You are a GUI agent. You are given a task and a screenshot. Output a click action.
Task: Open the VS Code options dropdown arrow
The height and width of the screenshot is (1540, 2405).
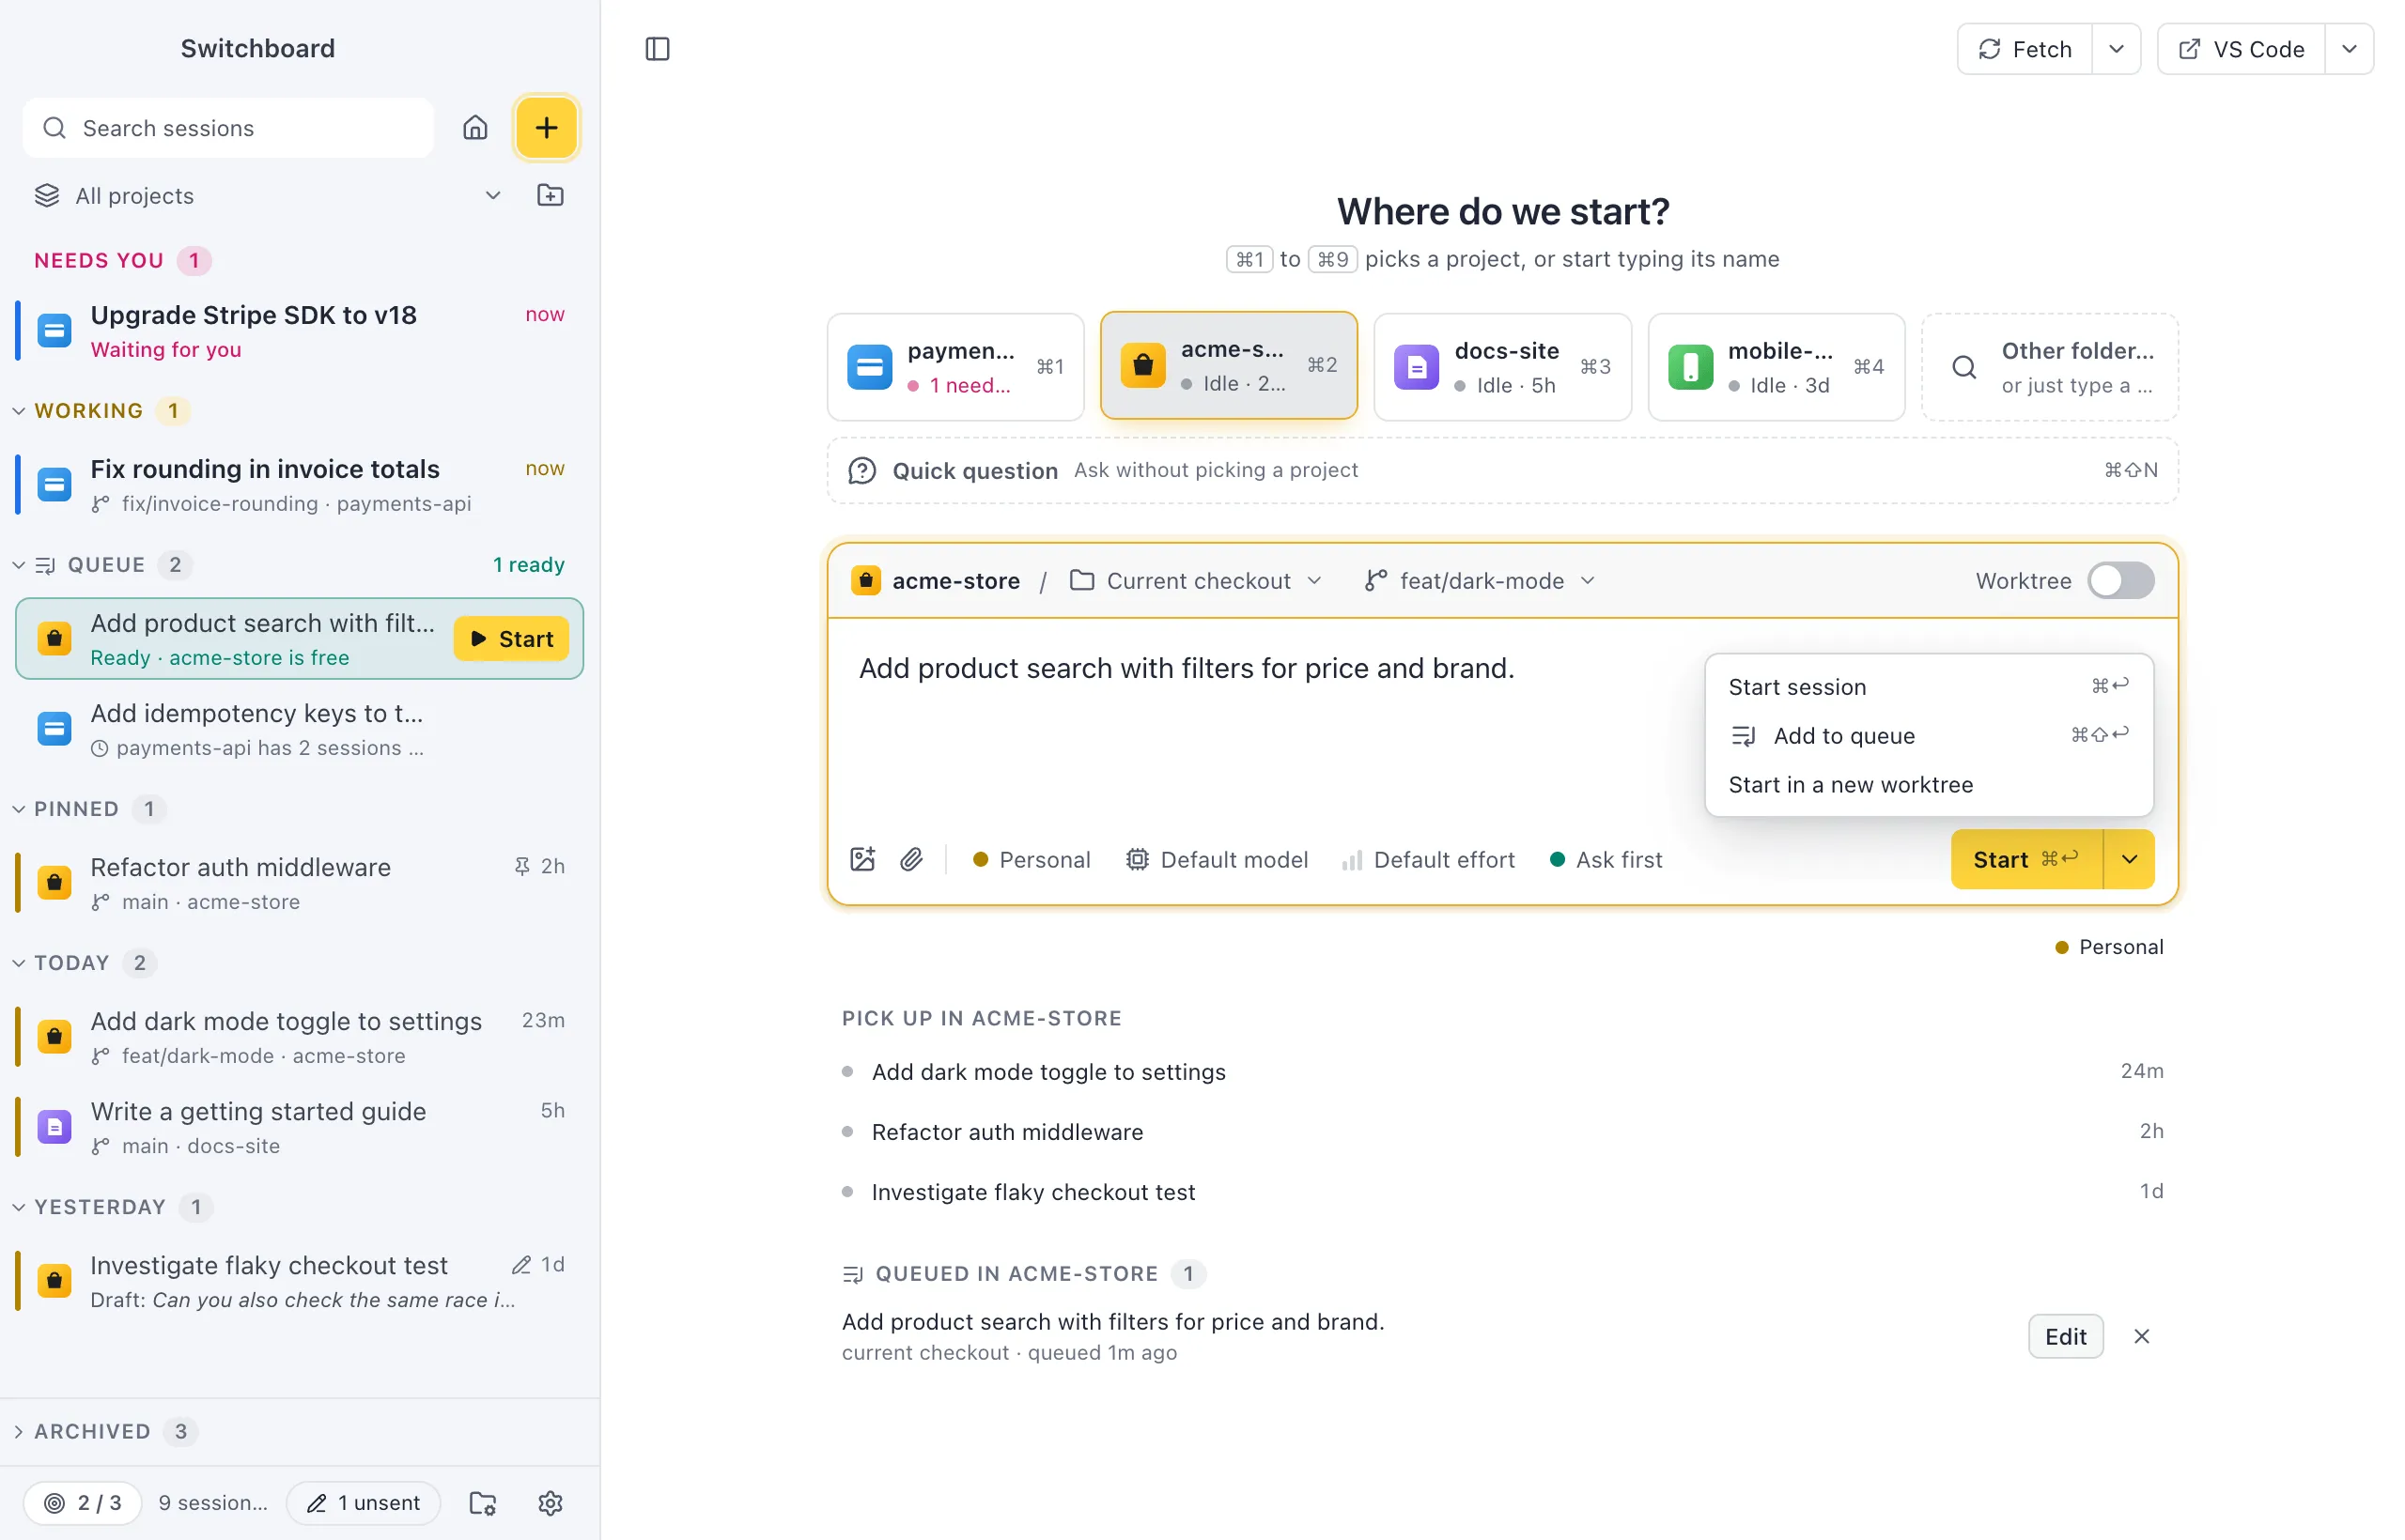tap(2348, 49)
